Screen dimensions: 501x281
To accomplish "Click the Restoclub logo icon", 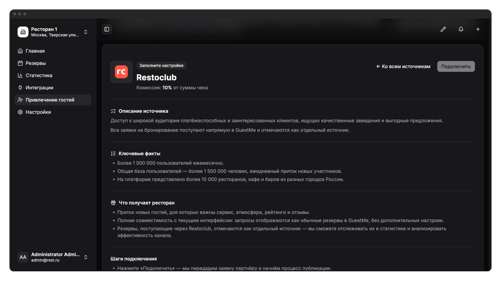I will coord(121,72).
